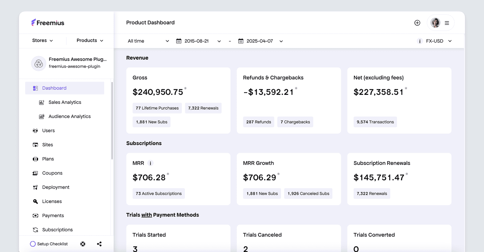Expand the Stores dropdown
The image size is (484, 252).
pyautogui.click(x=42, y=41)
